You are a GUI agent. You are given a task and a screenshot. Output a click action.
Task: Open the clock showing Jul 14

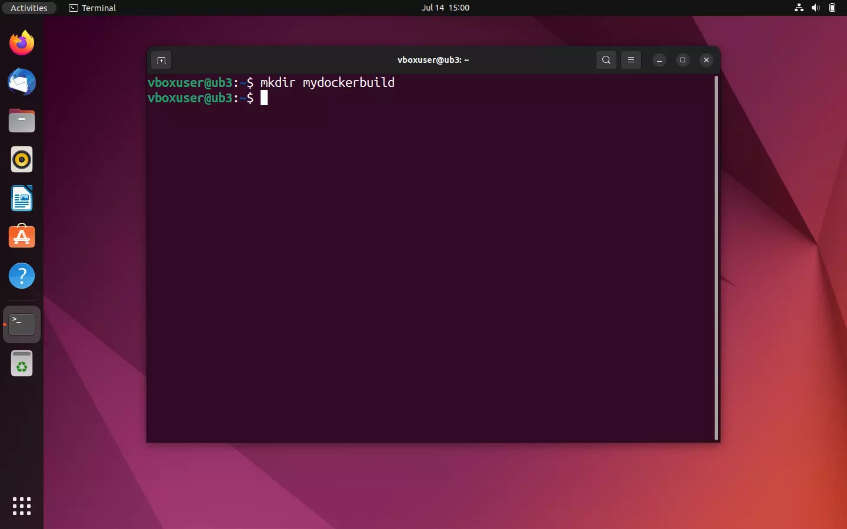pos(445,8)
